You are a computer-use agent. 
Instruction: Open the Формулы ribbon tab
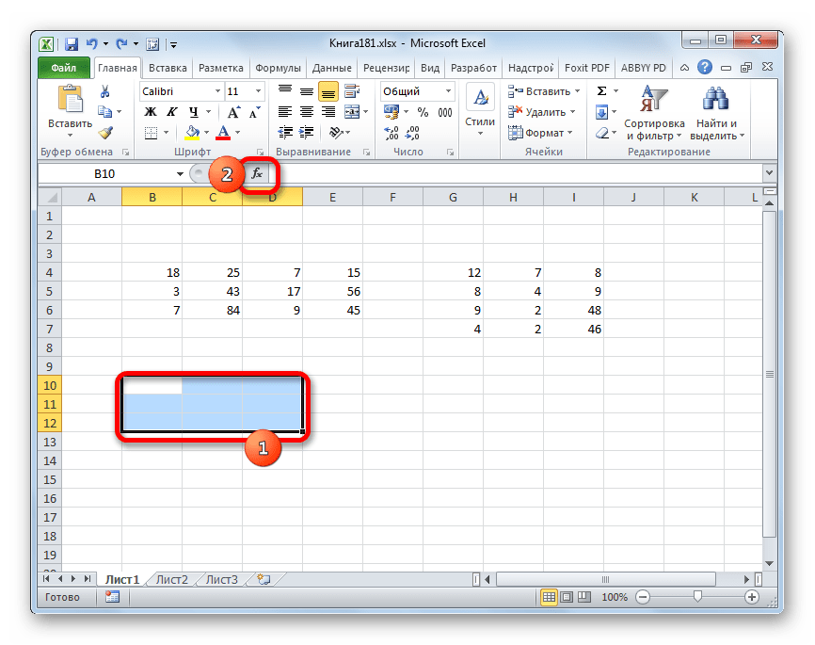[x=278, y=68]
